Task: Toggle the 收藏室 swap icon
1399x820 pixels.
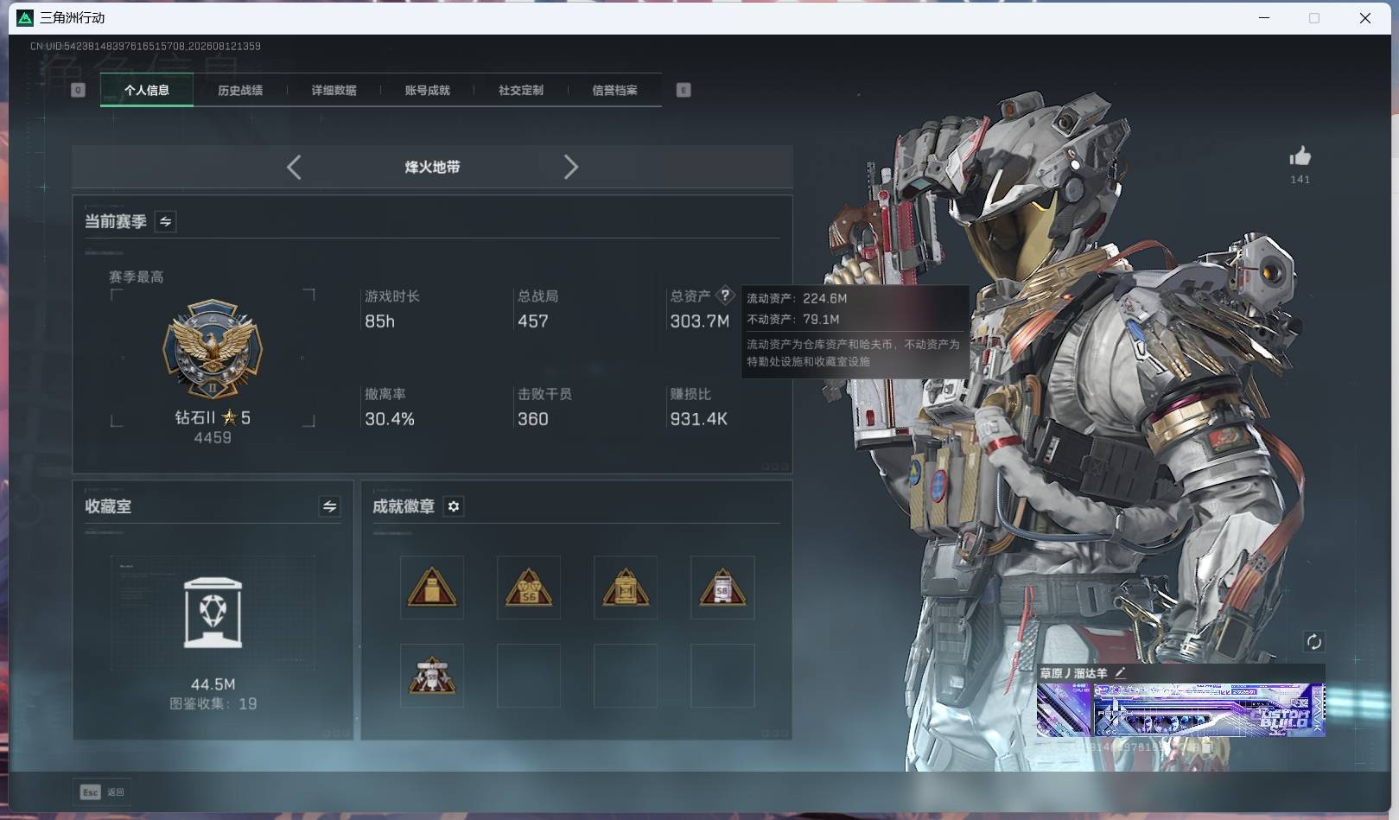Action: [329, 506]
